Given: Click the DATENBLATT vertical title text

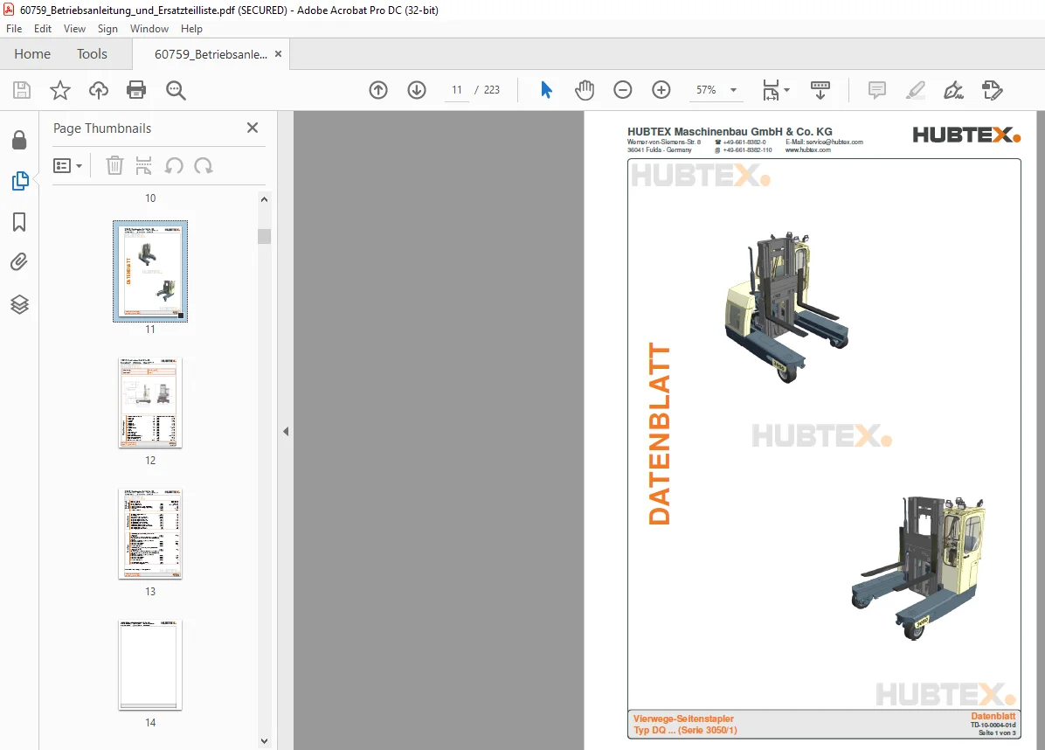Looking at the screenshot, I should point(659,434).
